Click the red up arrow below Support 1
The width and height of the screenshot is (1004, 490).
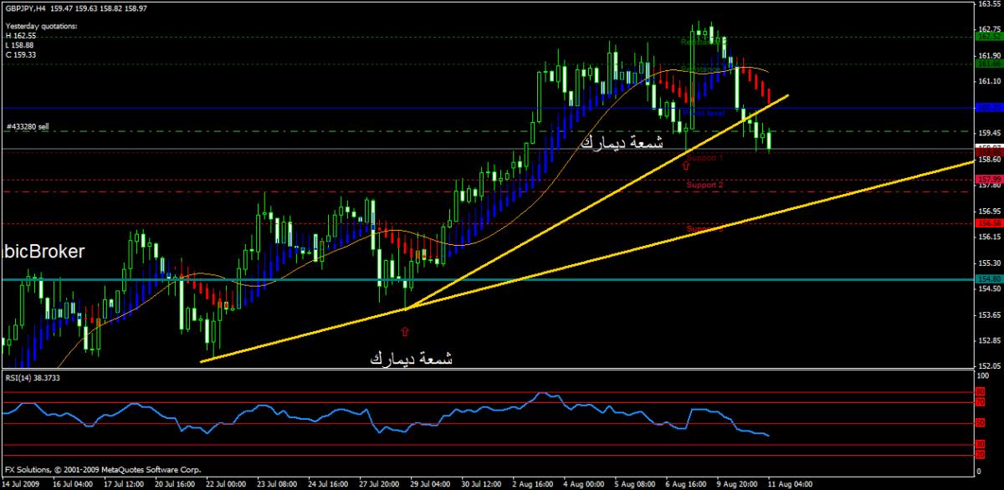[x=686, y=168]
